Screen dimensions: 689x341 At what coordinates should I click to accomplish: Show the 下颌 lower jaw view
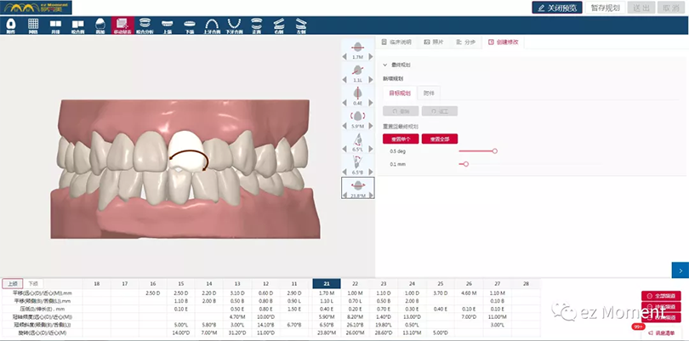pos(189,25)
